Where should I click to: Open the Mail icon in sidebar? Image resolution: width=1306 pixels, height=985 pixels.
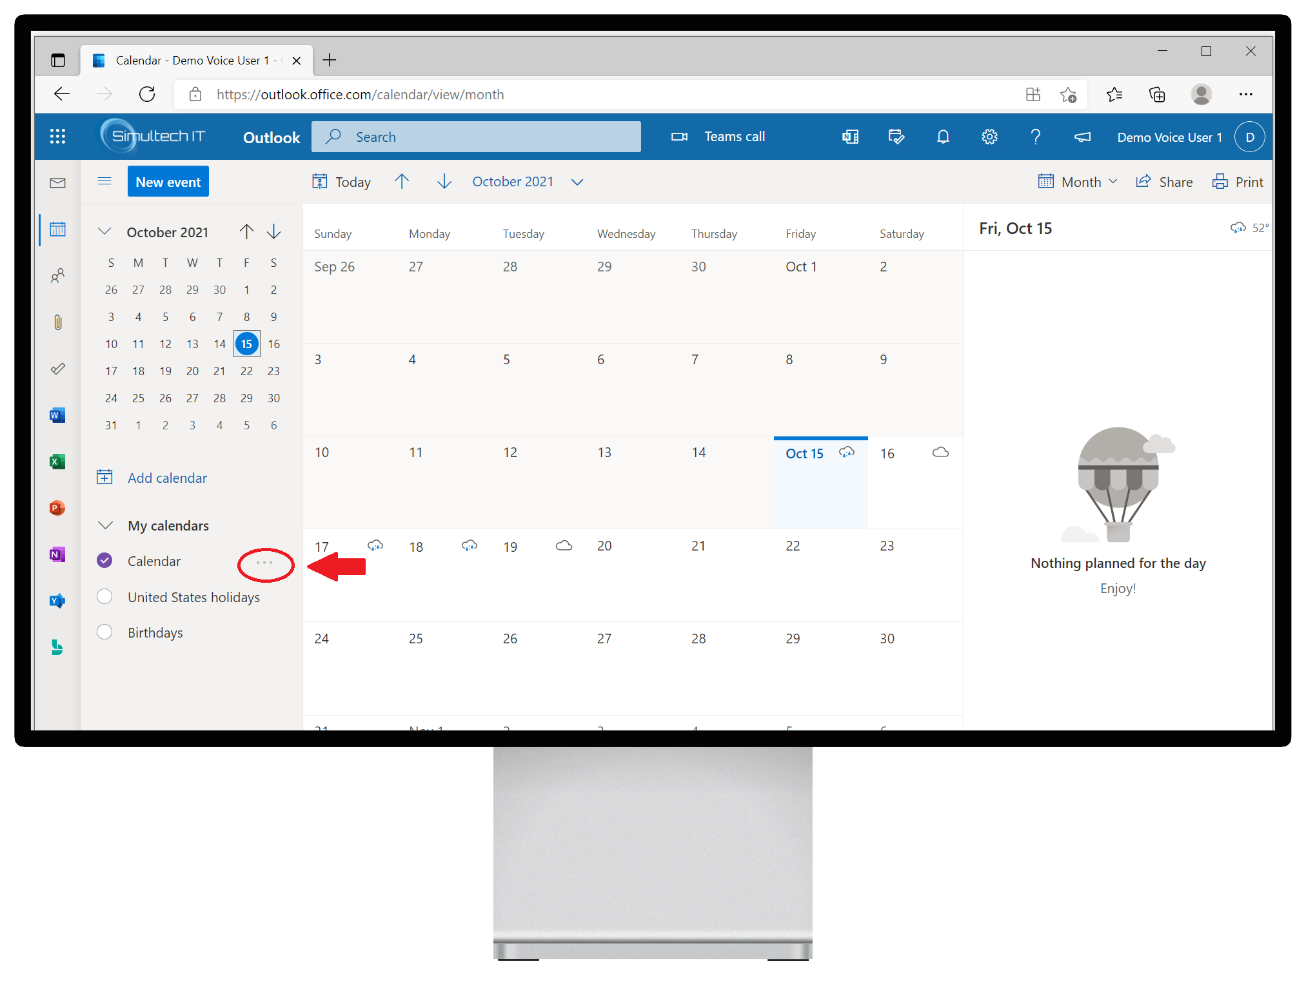point(57,183)
